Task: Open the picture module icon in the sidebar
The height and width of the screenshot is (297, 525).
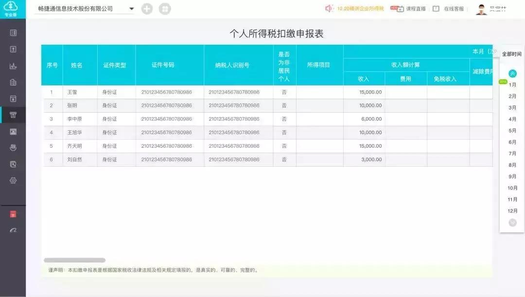Action: (13, 131)
